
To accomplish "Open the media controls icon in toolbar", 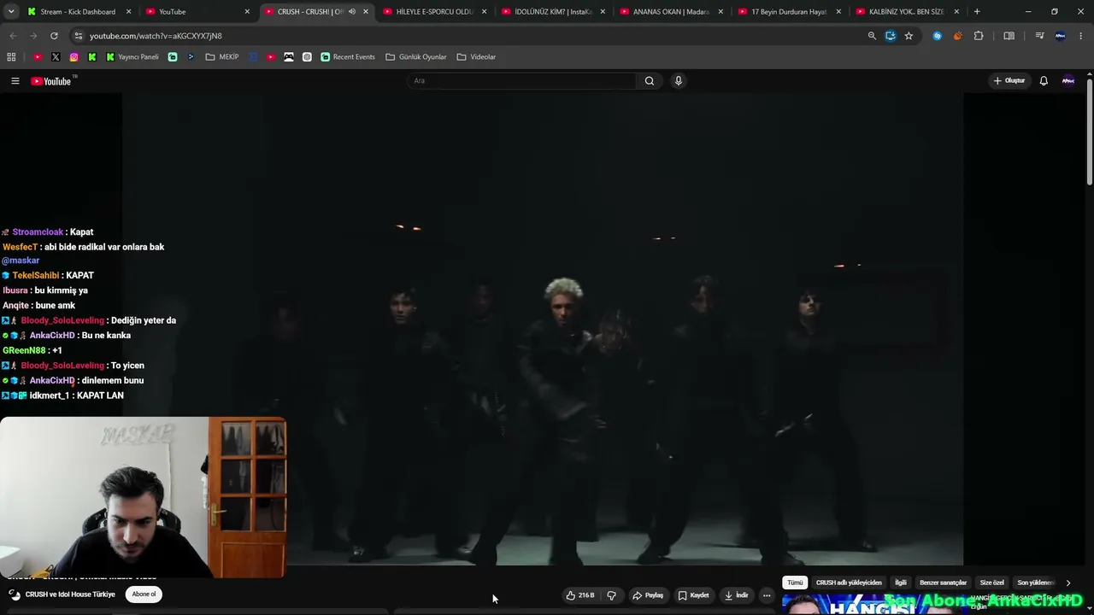I will (1039, 36).
